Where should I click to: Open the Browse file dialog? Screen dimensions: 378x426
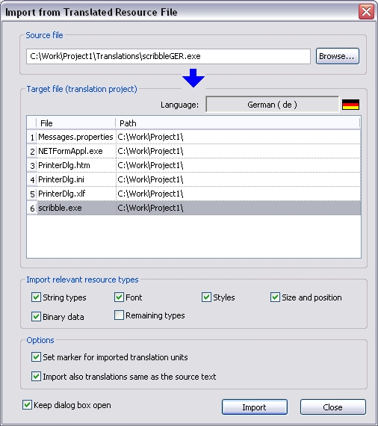(338, 56)
